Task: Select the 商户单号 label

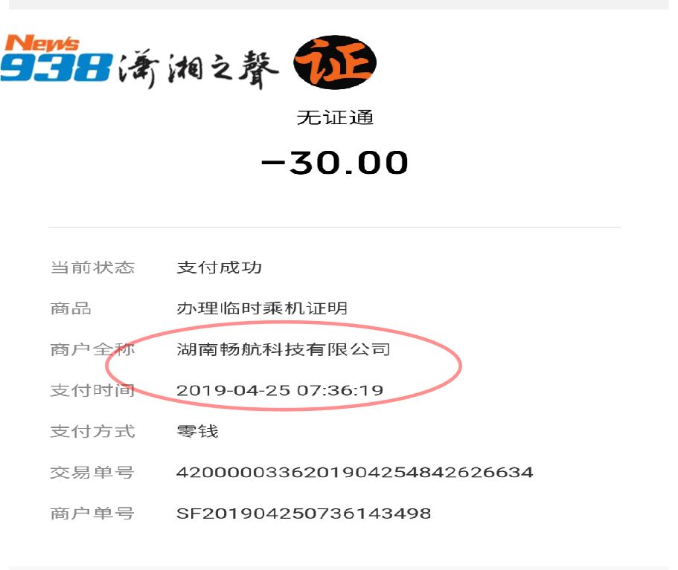Action: tap(92, 514)
